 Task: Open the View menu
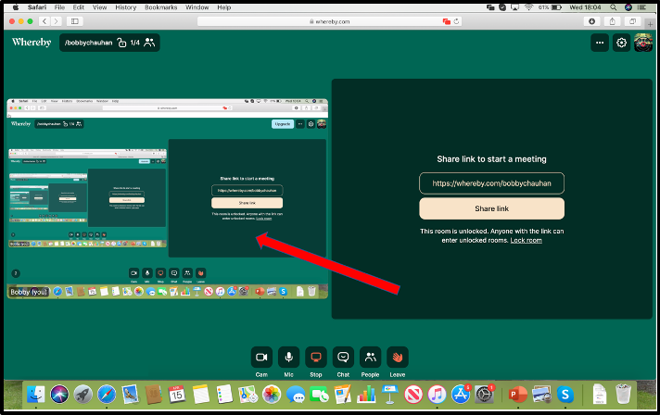100,7
